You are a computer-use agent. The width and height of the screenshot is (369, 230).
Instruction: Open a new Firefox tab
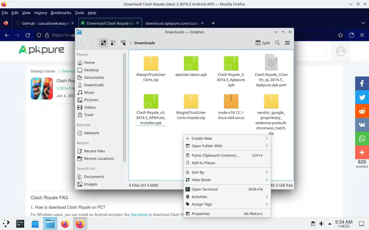point(213,23)
